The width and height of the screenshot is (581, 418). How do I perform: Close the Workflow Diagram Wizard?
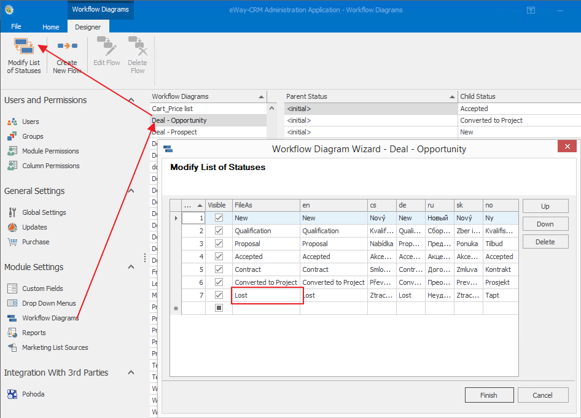pos(567,147)
